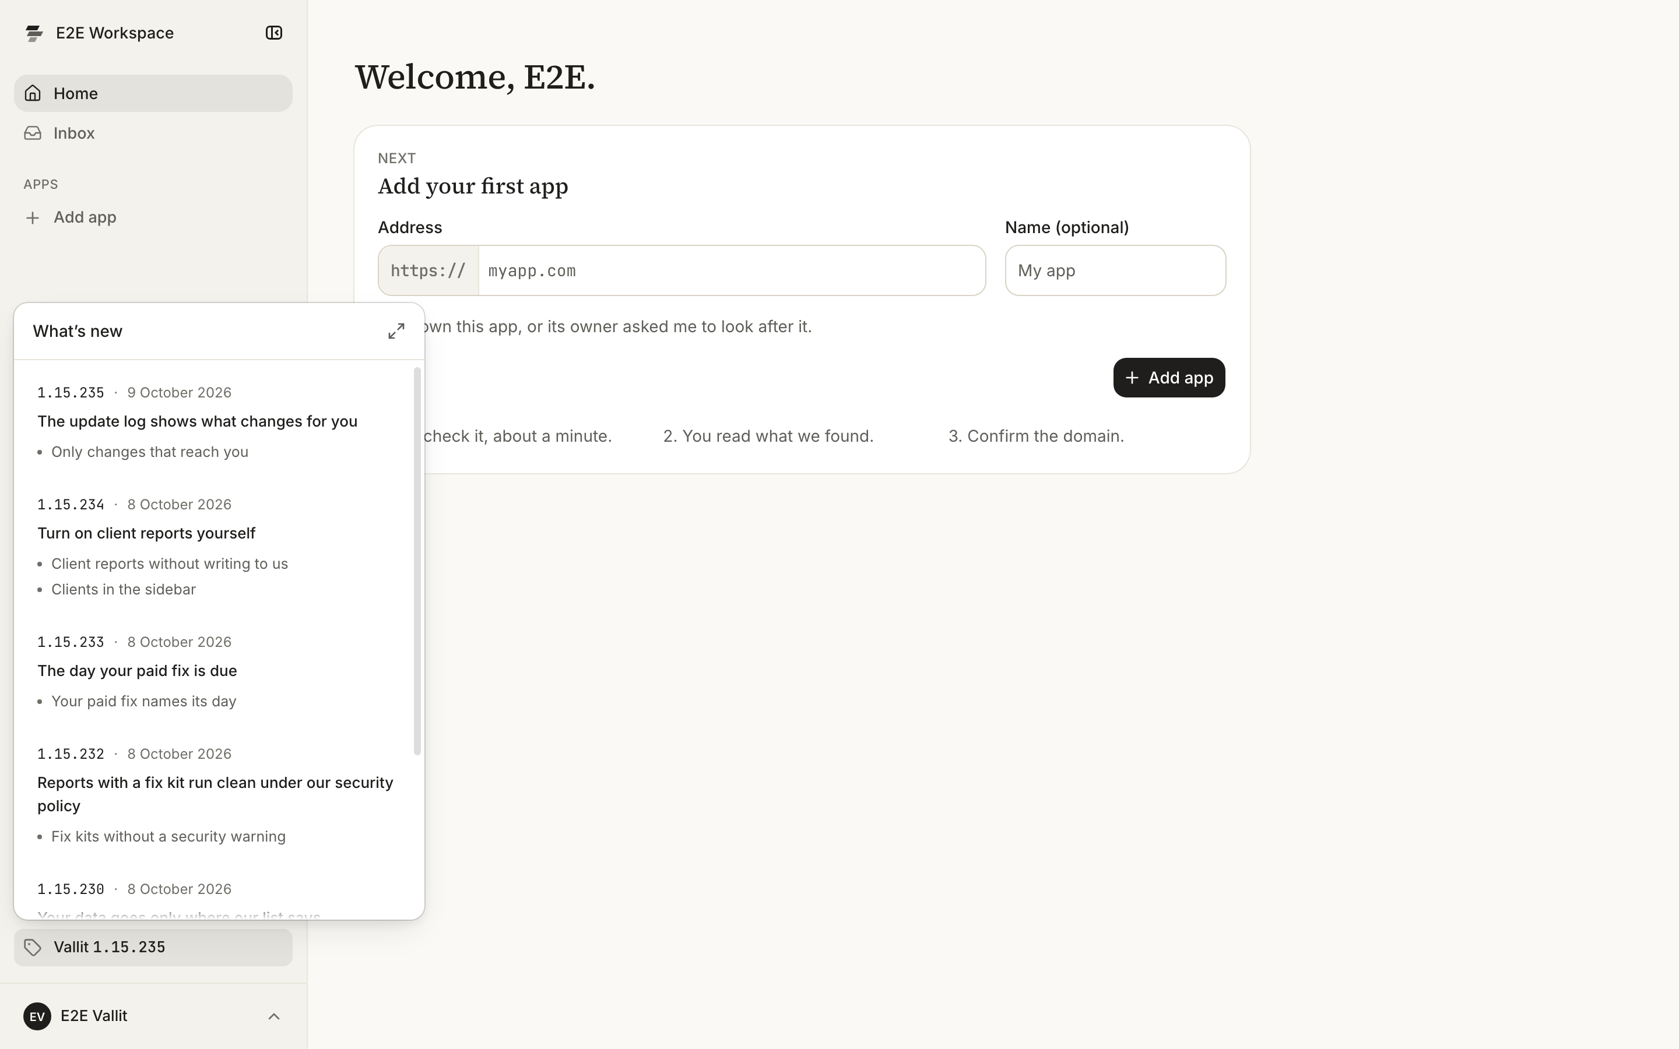Click the What's new panel scrollbar
The width and height of the screenshot is (1679, 1049).
pyautogui.click(x=417, y=561)
